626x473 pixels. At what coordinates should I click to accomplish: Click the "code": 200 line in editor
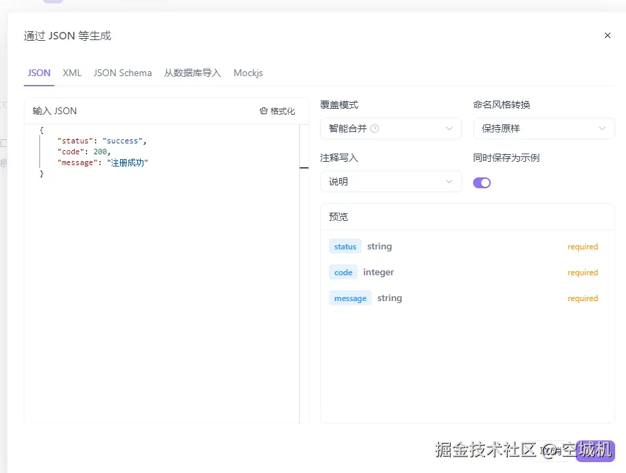coord(84,152)
